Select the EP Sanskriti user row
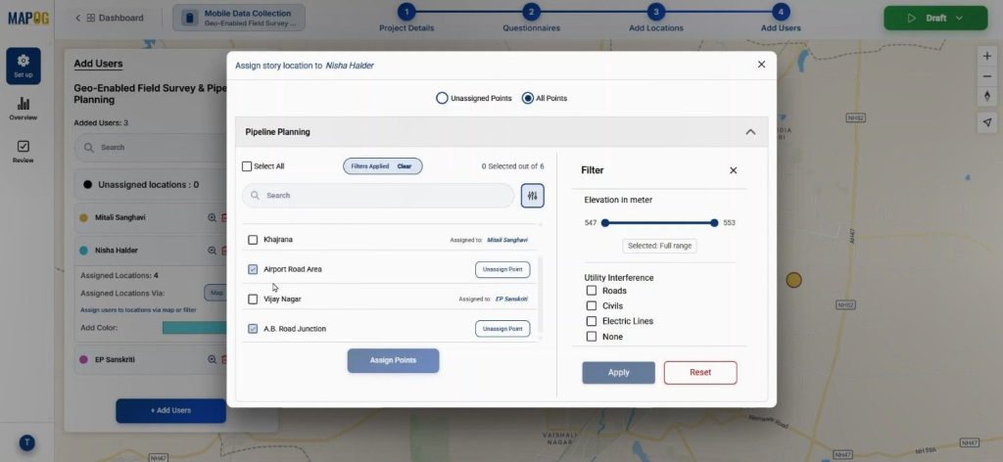1003x462 pixels. 151,360
